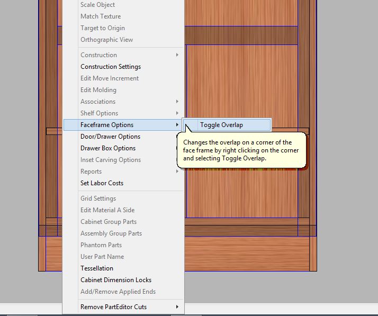378x316 pixels.
Task: Expand the Reports submenu arrow
Action: [x=177, y=171]
